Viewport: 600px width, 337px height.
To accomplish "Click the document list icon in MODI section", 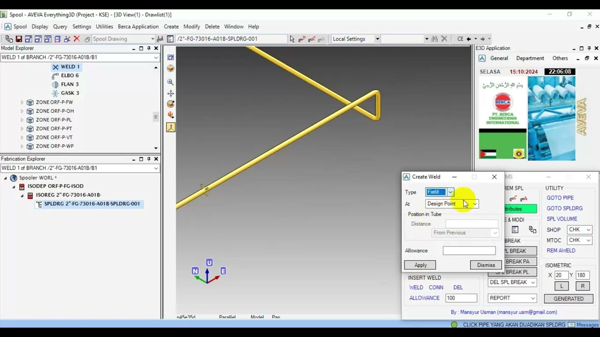I will (x=515, y=230).
